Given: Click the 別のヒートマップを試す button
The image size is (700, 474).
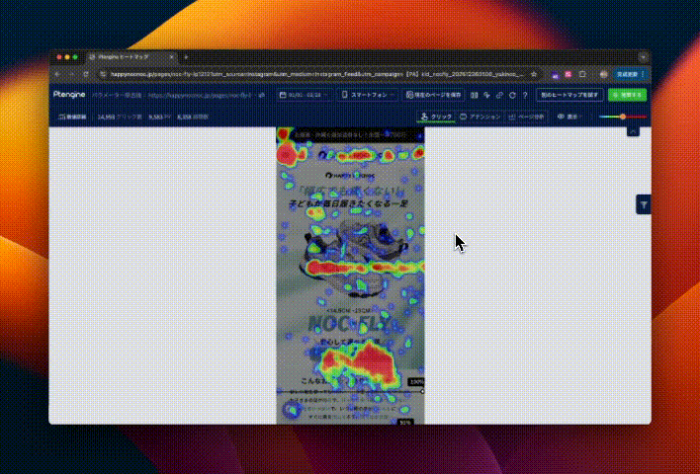Looking at the screenshot, I should click(x=569, y=95).
